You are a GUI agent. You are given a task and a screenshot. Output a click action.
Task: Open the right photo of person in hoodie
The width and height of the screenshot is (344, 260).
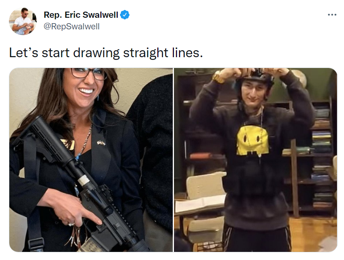256,160
